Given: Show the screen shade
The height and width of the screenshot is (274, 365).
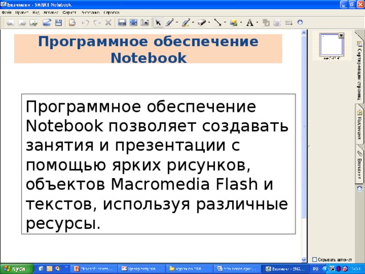Looking at the screenshot, I should coord(121,23).
